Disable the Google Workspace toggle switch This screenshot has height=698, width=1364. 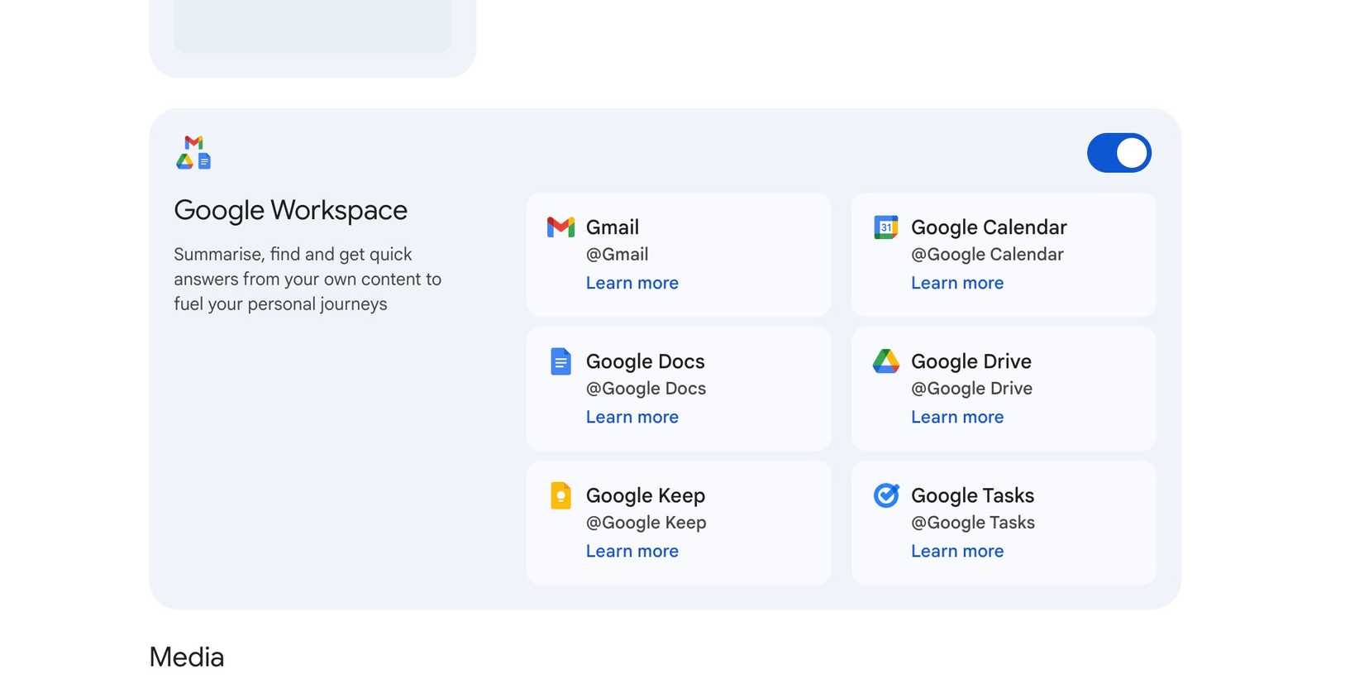click(1118, 153)
